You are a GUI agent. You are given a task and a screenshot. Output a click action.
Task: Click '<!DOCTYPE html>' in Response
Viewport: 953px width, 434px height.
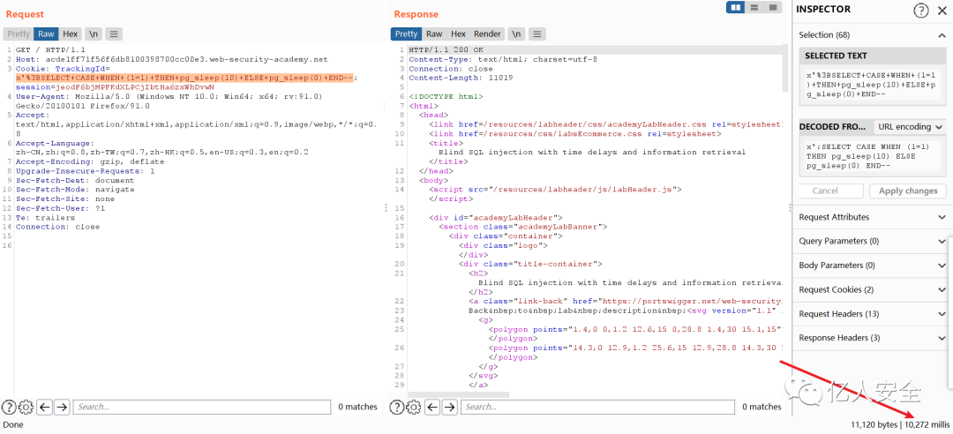point(446,97)
